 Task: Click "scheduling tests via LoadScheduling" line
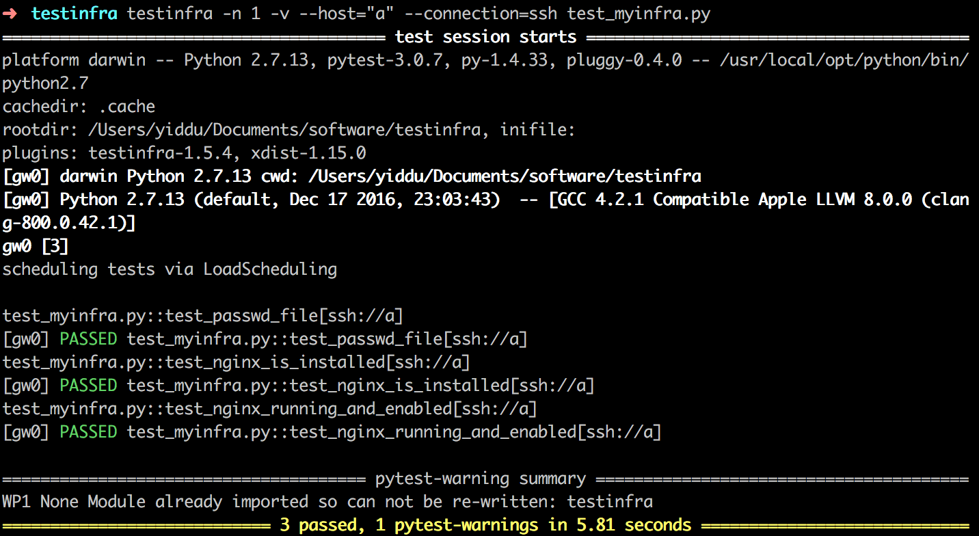pyautogui.click(x=170, y=269)
